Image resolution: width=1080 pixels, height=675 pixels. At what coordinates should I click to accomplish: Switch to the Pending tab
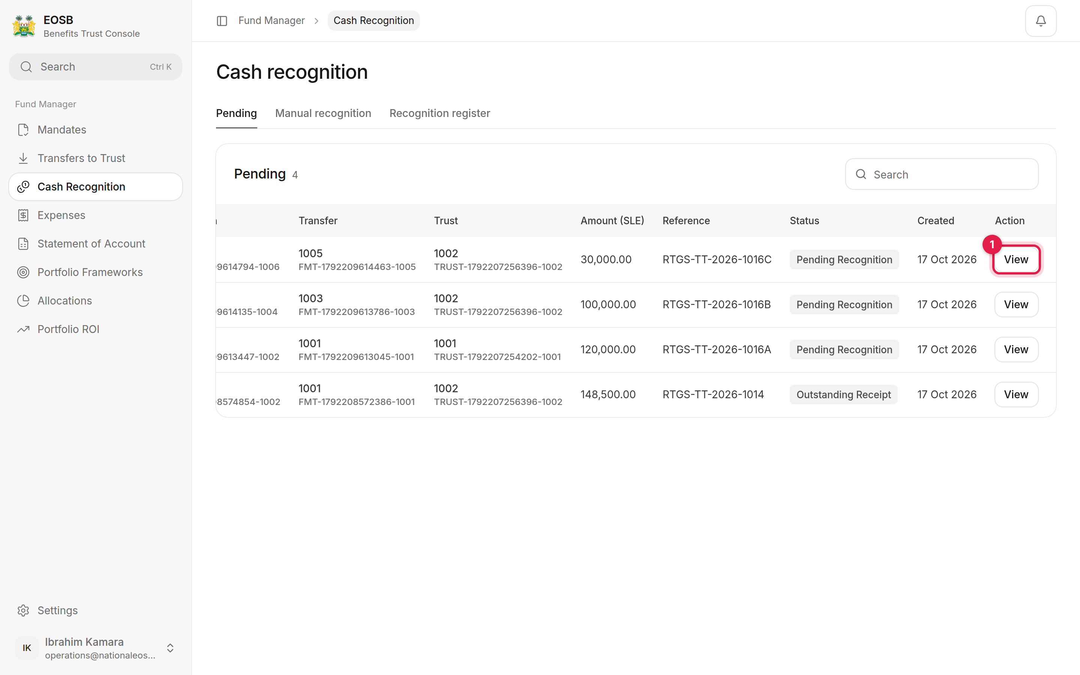tap(237, 113)
